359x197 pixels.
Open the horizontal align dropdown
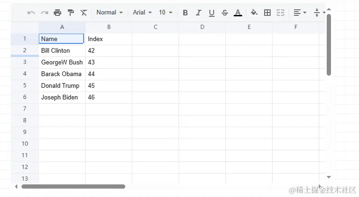pos(300,13)
